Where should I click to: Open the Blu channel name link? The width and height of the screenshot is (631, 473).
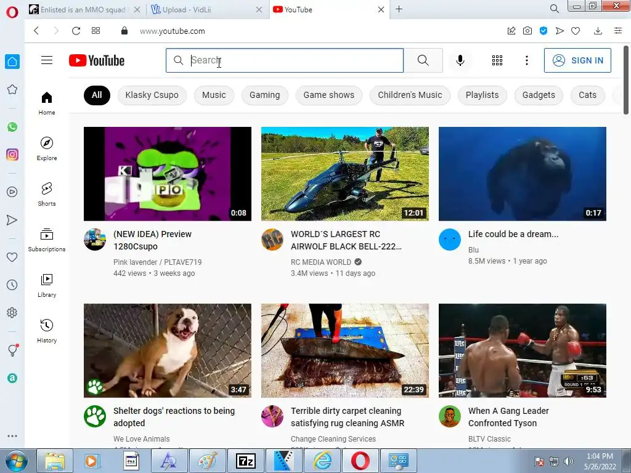473,250
